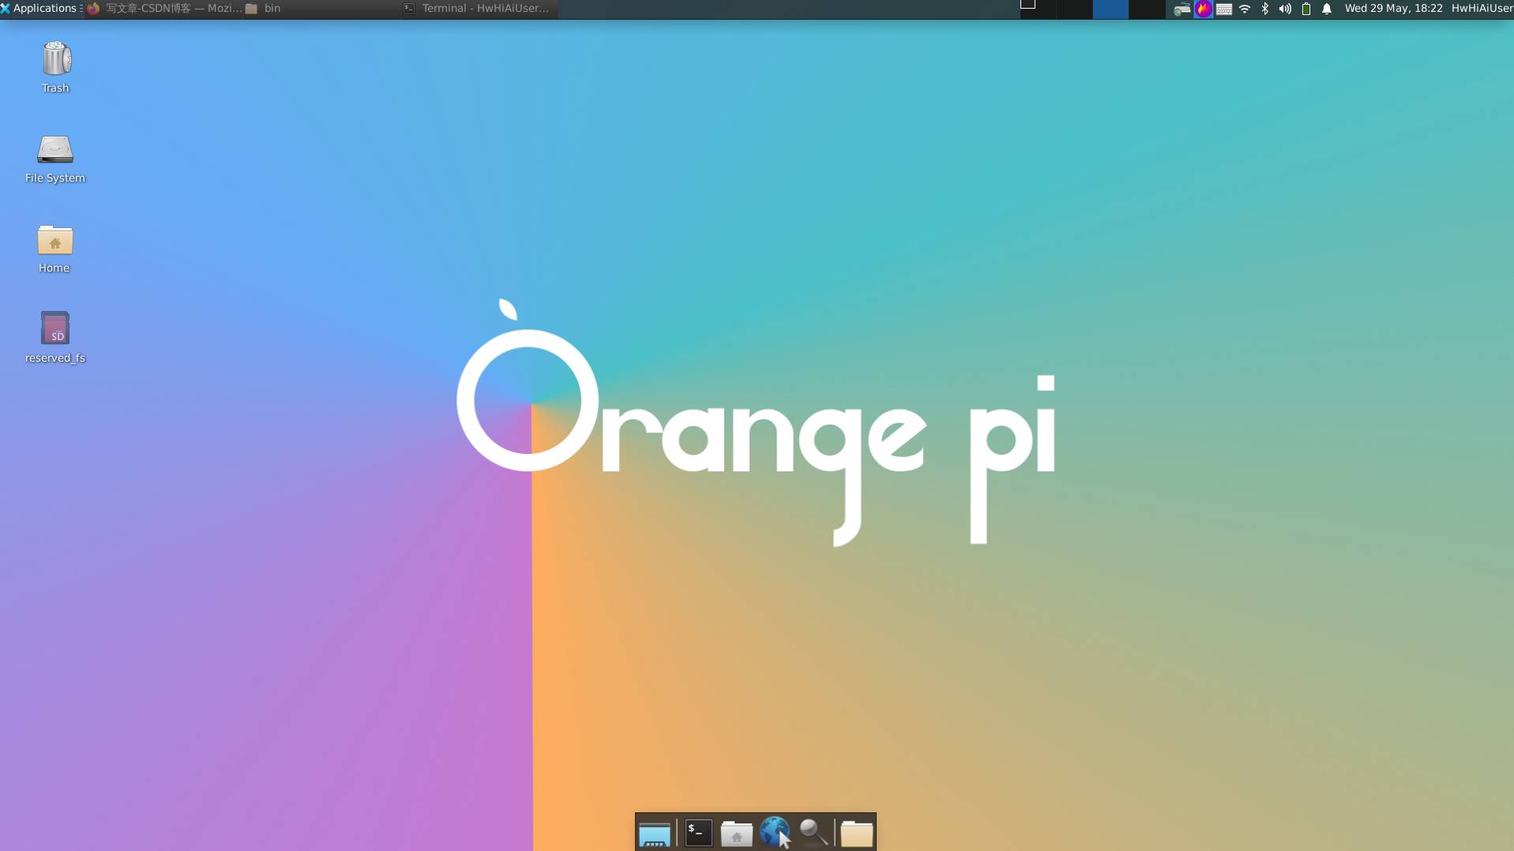The height and width of the screenshot is (851, 1514).
Task: Click the reserved_fs label text
Action: [55, 358]
